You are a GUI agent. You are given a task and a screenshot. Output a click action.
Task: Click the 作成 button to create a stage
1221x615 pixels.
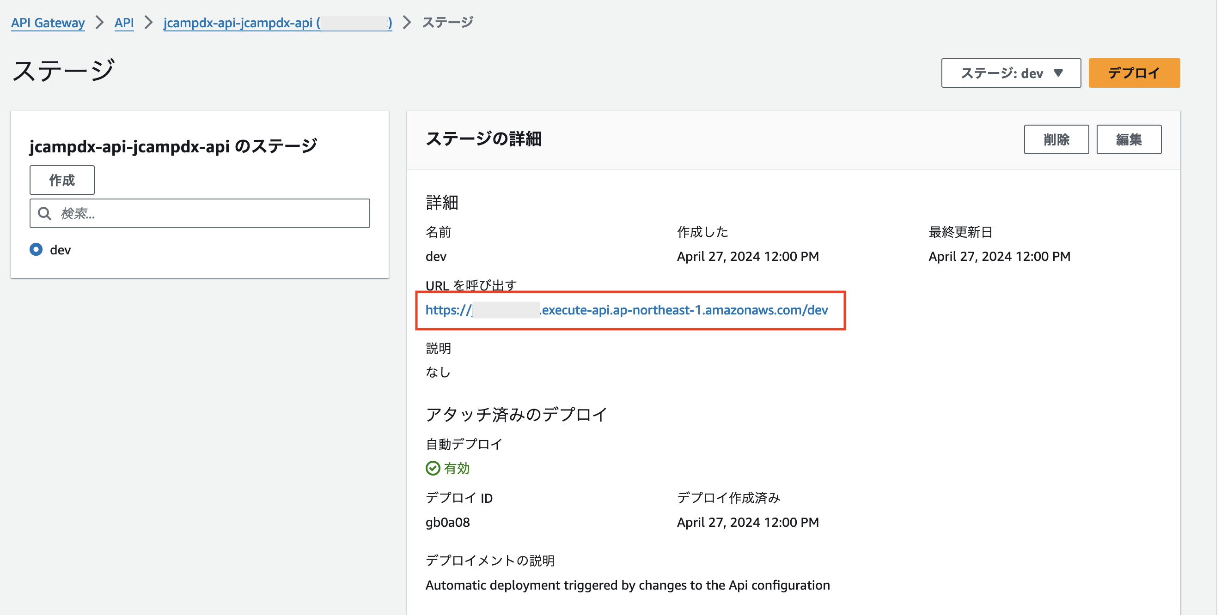(x=61, y=180)
